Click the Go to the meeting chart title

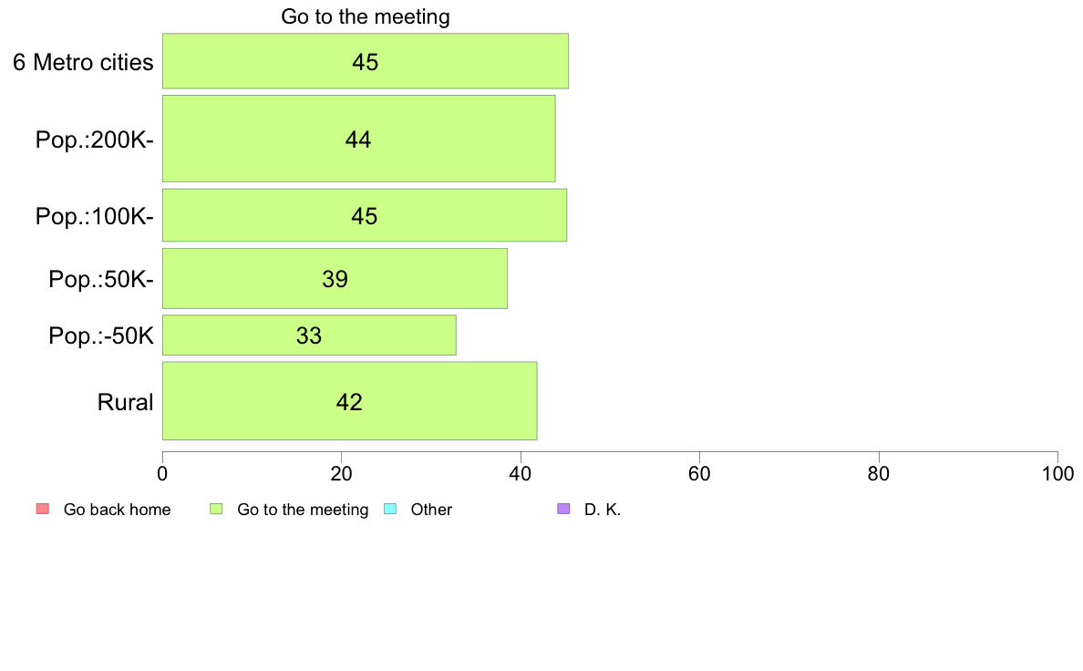tap(366, 16)
